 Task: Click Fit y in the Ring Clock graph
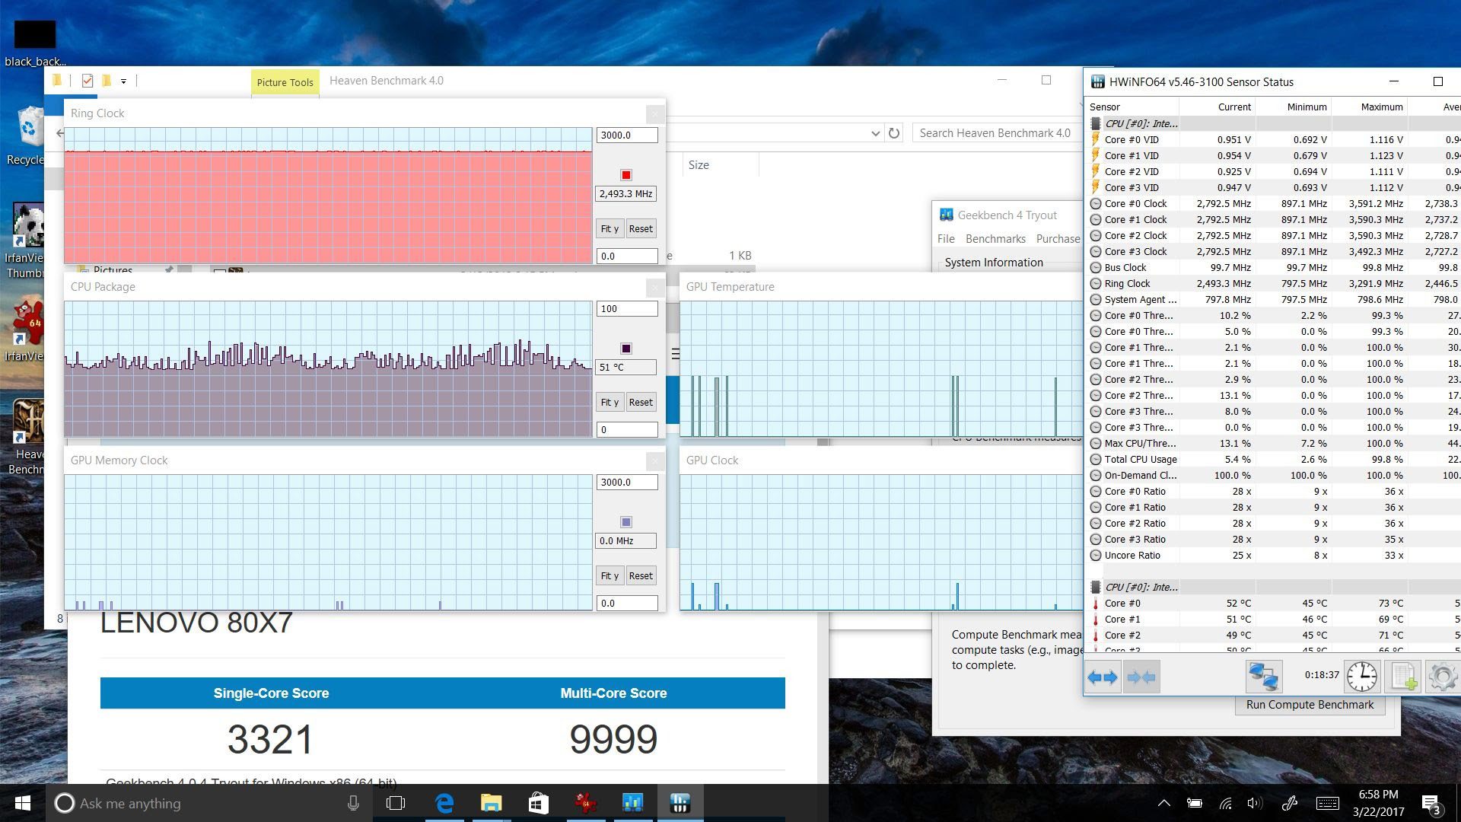tap(610, 229)
